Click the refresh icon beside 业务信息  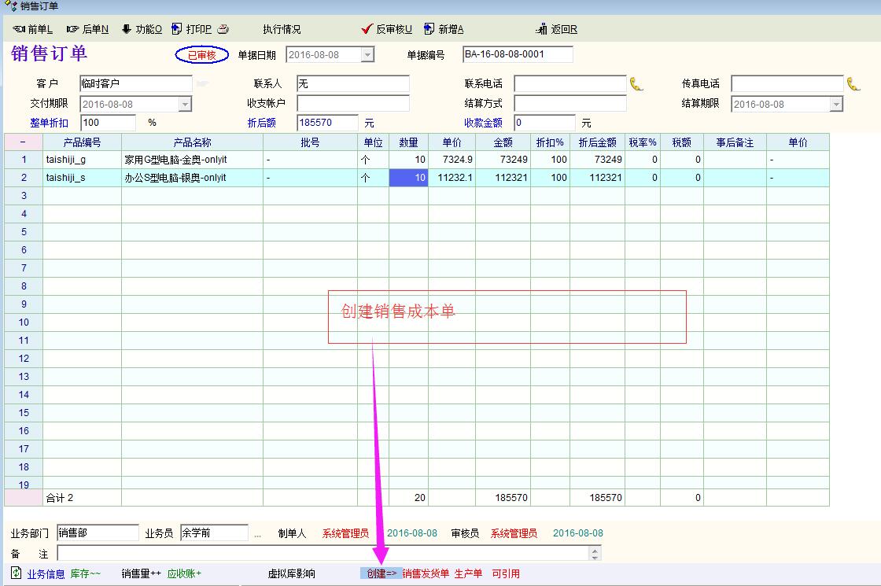17,573
